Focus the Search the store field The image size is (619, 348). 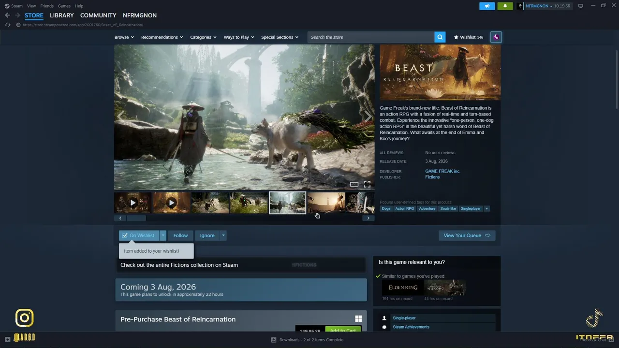pyautogui.click(x=371, y=37)
